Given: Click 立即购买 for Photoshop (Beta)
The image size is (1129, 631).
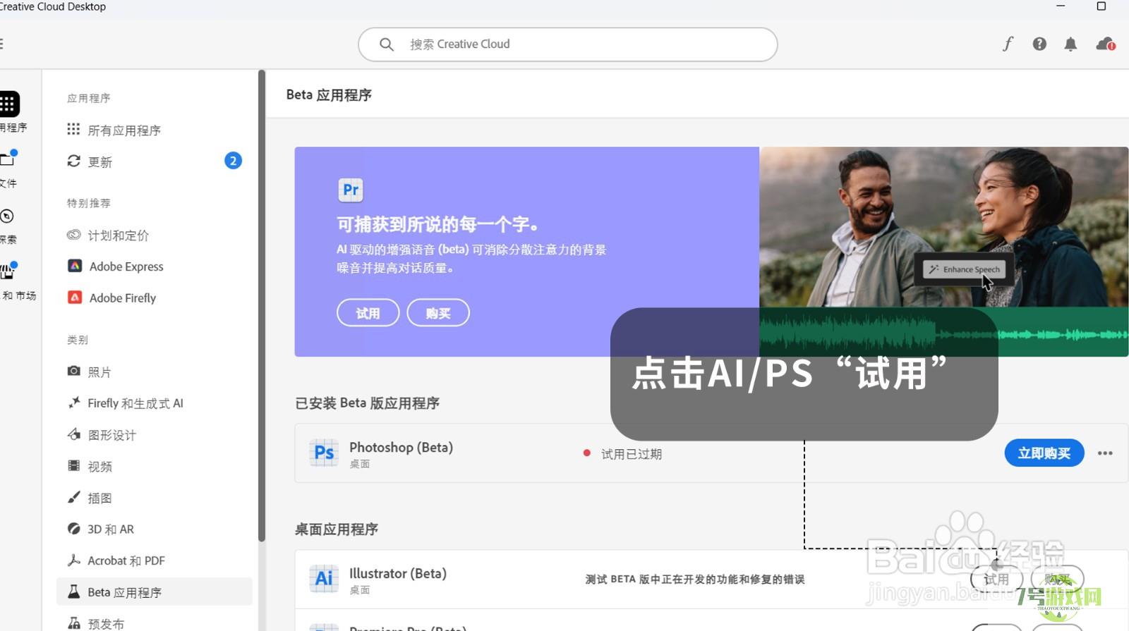Looking at the screenshot, I should click(x=1044, y=453).
